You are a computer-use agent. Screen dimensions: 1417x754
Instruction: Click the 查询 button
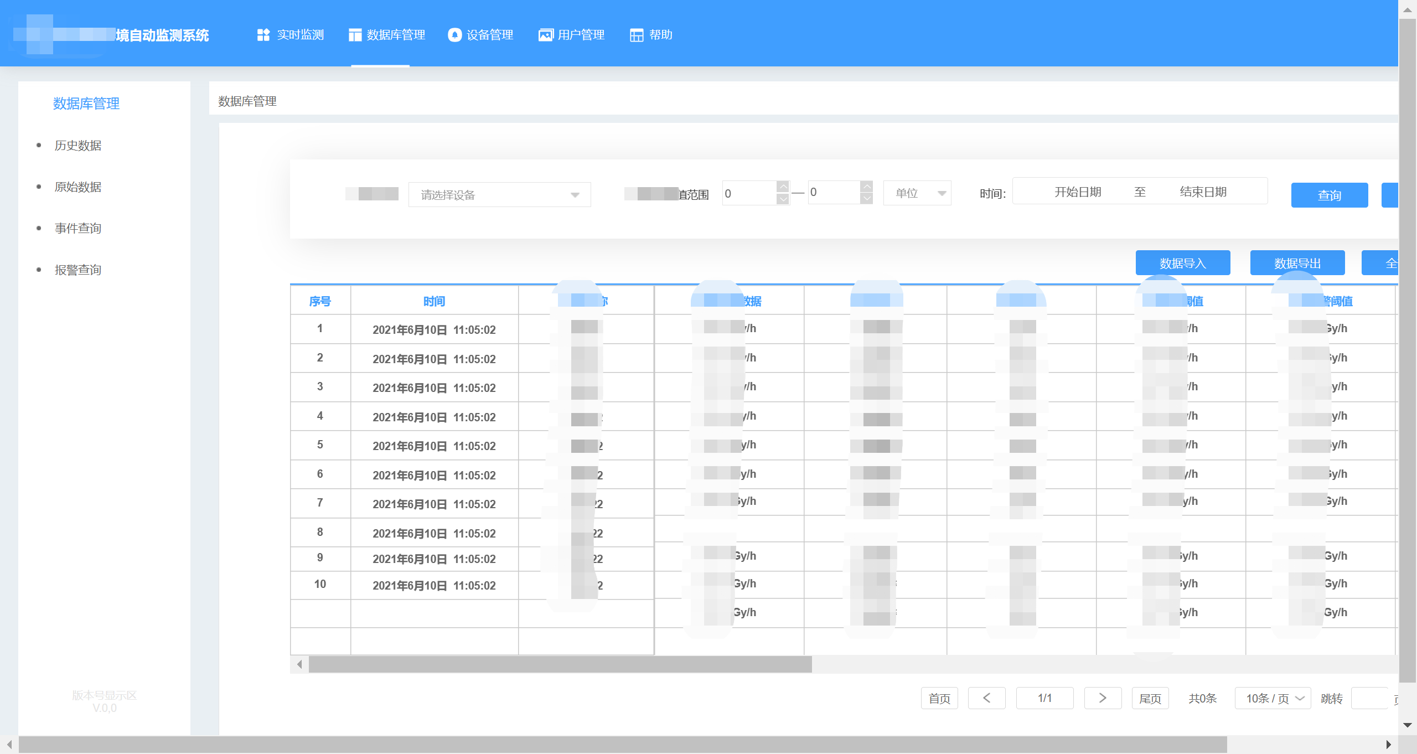point(1330,195)
